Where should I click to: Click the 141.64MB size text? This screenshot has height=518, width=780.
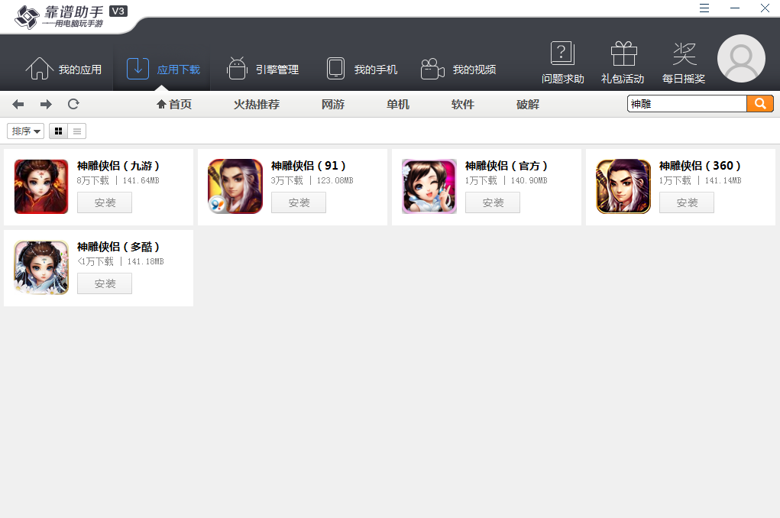click(x=141, y=180)
